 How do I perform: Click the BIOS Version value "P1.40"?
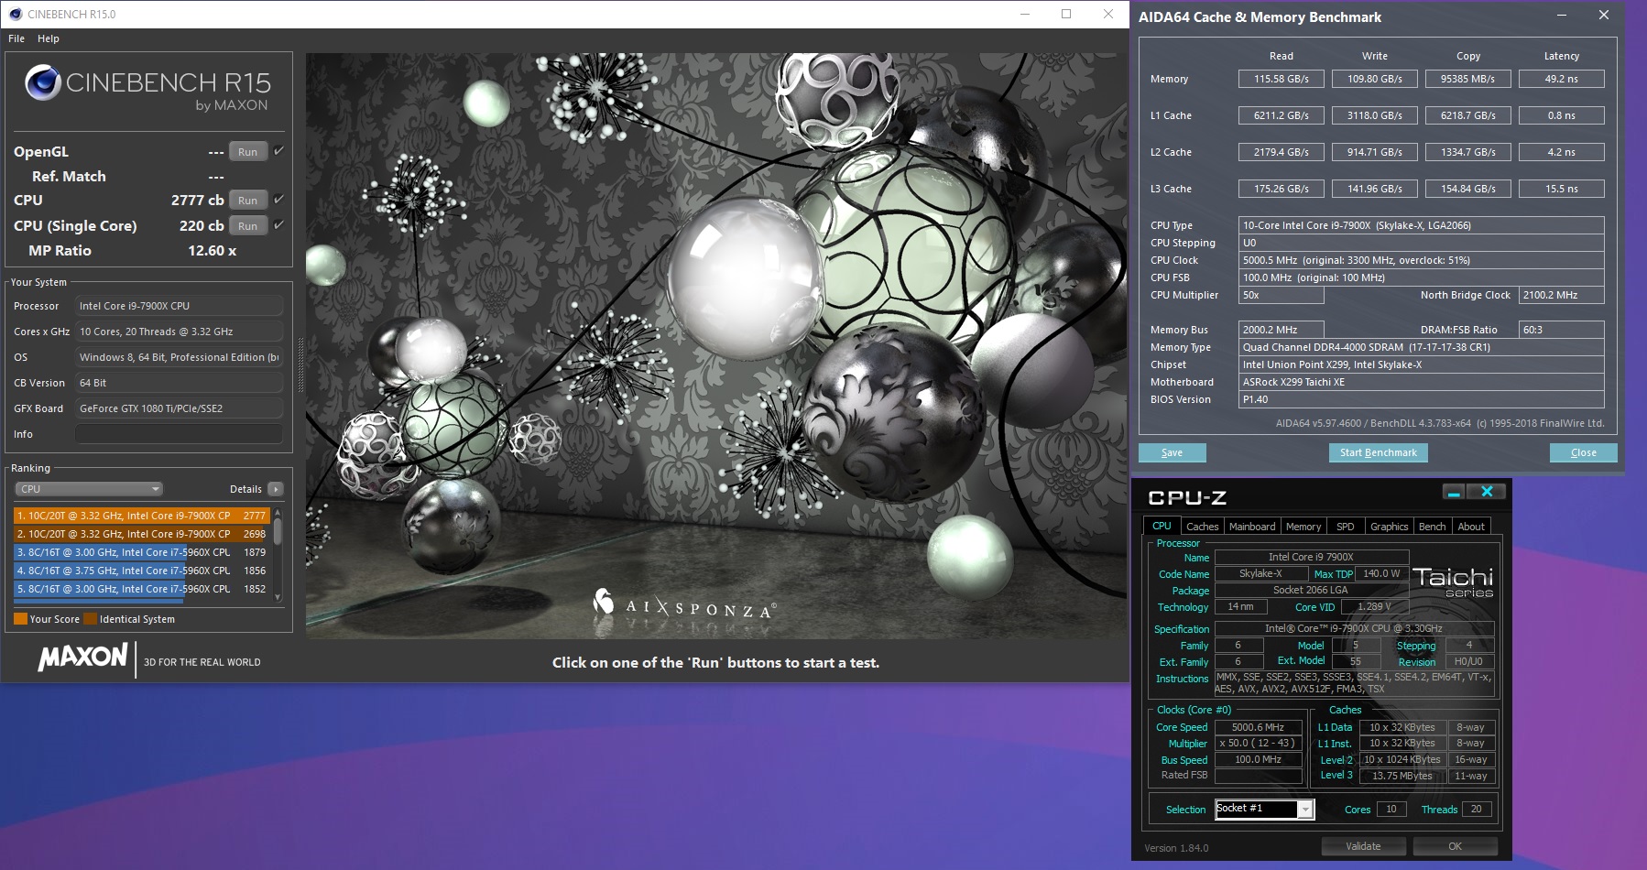[x=1422, y=399]
